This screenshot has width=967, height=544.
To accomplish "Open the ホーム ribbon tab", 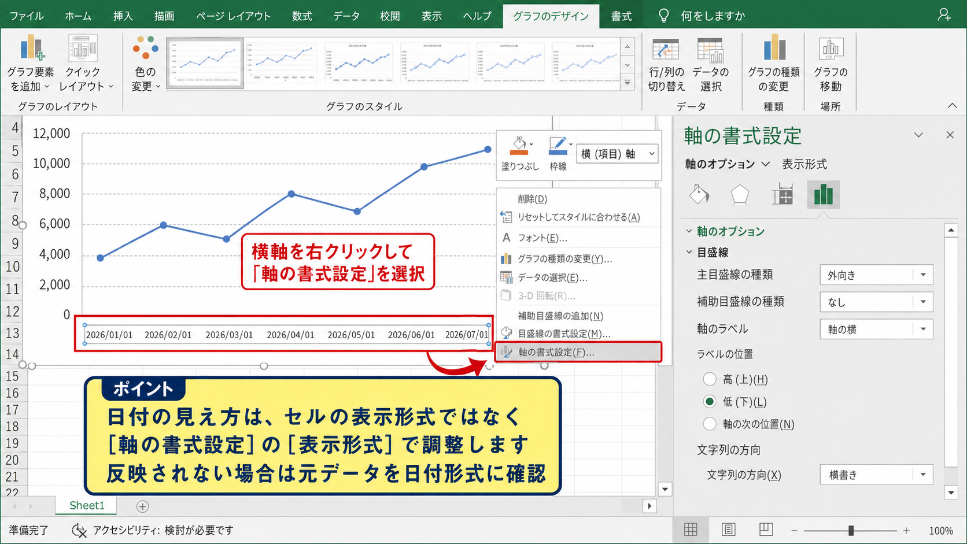I will pos(78,16).
